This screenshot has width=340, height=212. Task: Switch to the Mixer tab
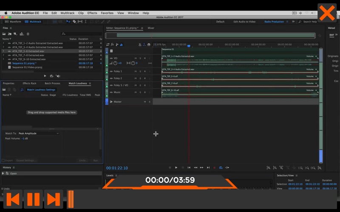[x=151, y=28]
